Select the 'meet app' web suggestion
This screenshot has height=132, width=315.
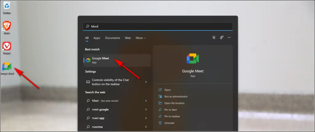[x=117, y=118]
